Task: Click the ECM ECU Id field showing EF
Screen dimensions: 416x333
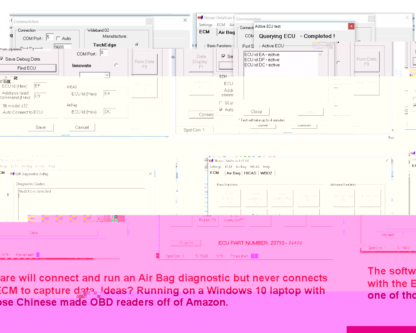Action: click(40, 86)
